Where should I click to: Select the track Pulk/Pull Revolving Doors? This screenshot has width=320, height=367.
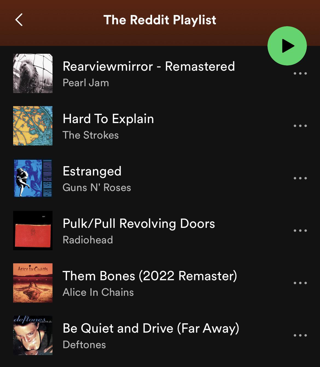[x=139, y=223]
